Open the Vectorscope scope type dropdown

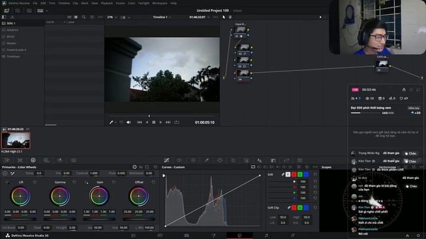[x=389, y=167]
